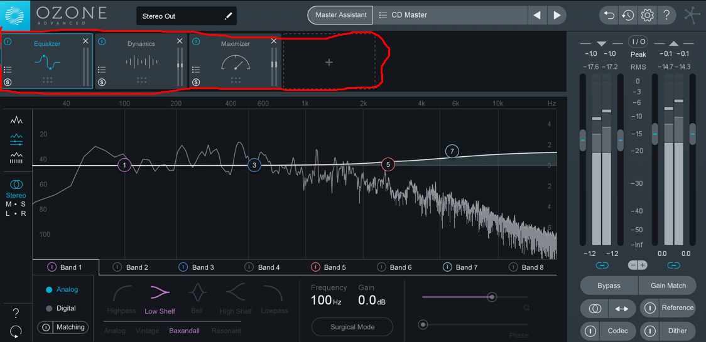Select the Baxandall shelf type
Screen dimensions: 706x342
coord(184,331)
